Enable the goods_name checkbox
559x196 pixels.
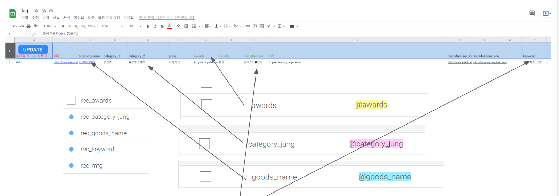pos(205,177)
